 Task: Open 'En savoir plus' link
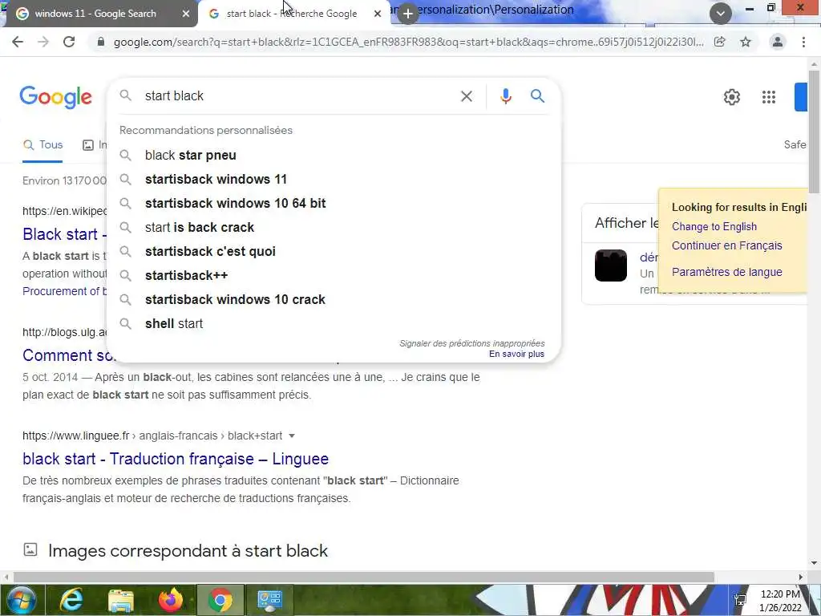pyautogui.click(x=516, y=354)
